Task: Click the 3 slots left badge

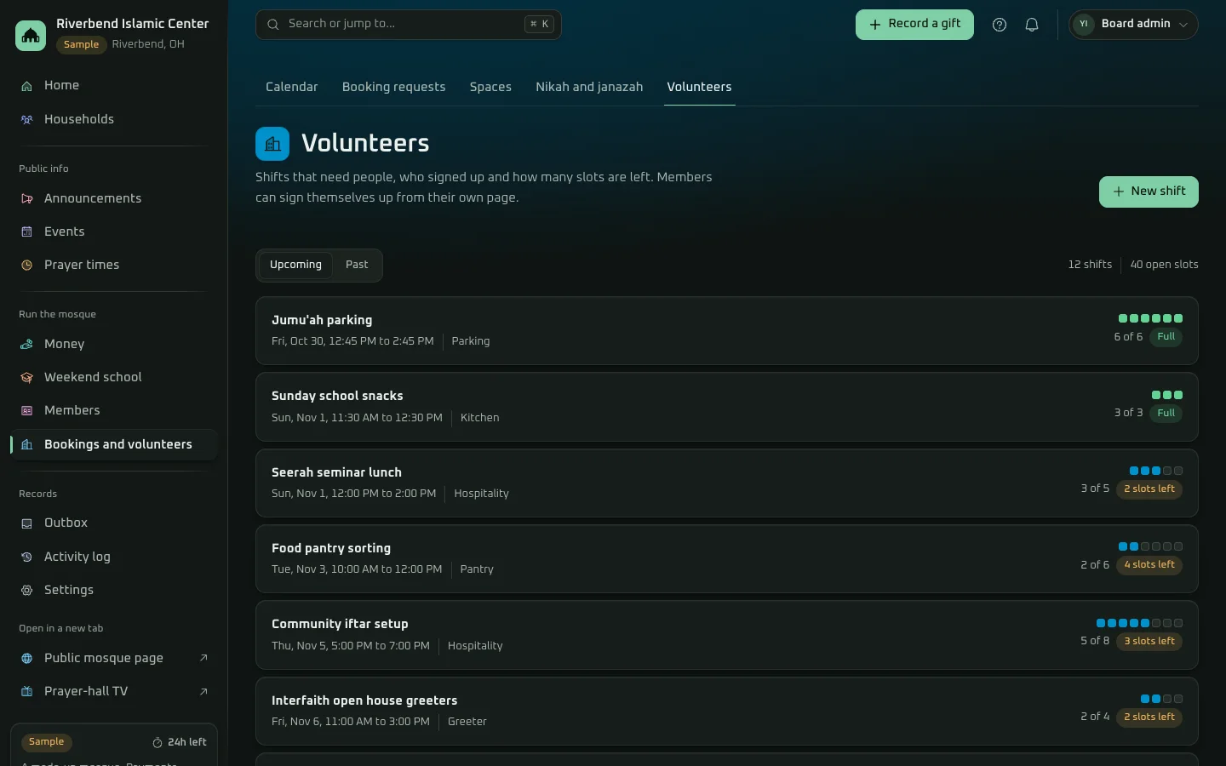Action: click(x=1149, y=642)
